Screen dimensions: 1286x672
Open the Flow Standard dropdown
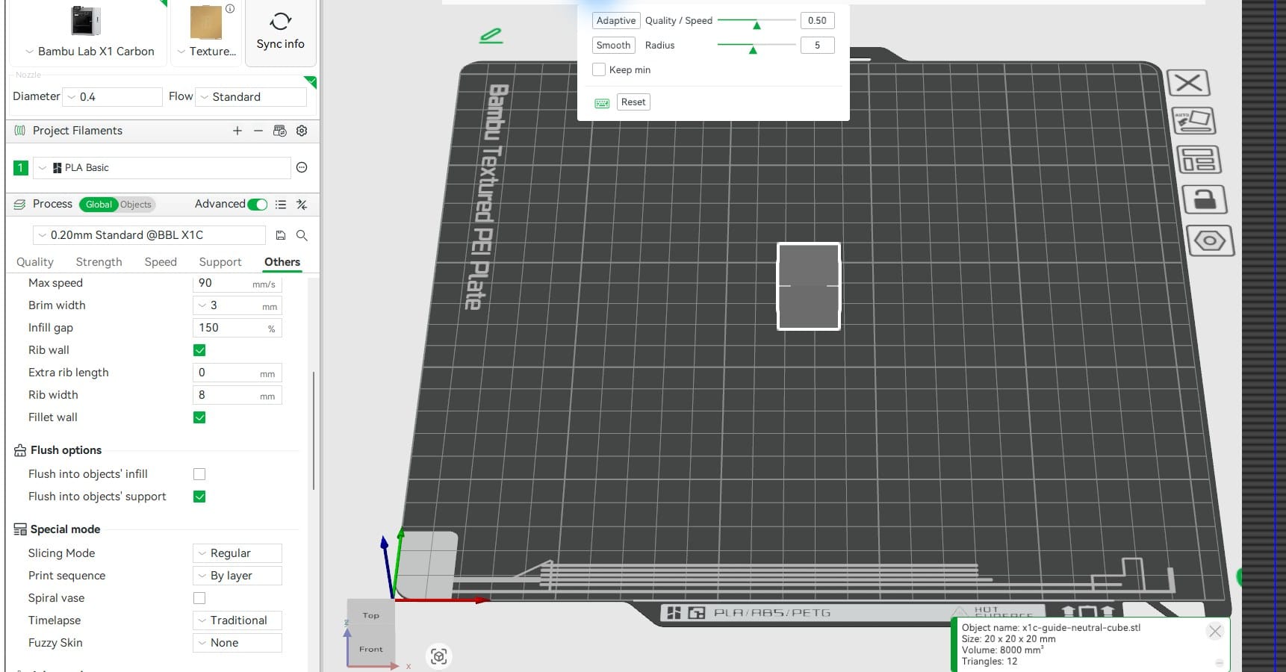[x=251, y=97]
